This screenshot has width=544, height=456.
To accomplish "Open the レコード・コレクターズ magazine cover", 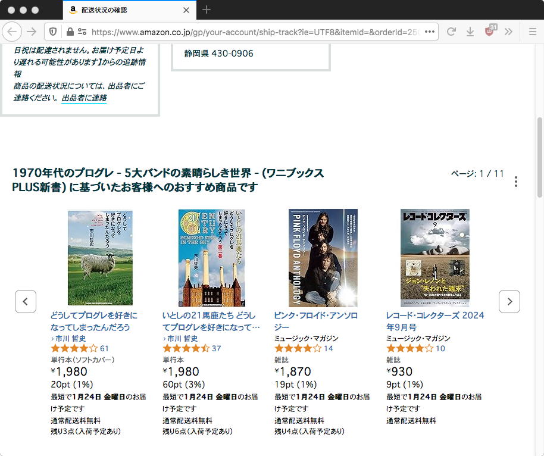I will [435, 258].
